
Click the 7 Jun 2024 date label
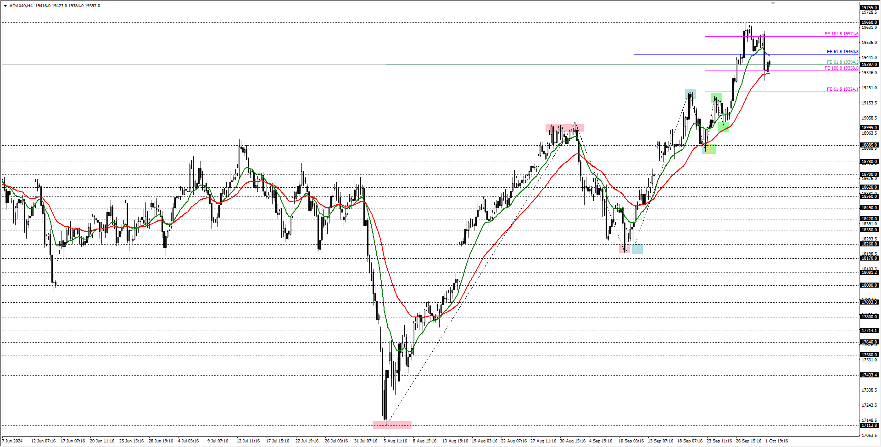pyautogui.click(x=12, y=441)
